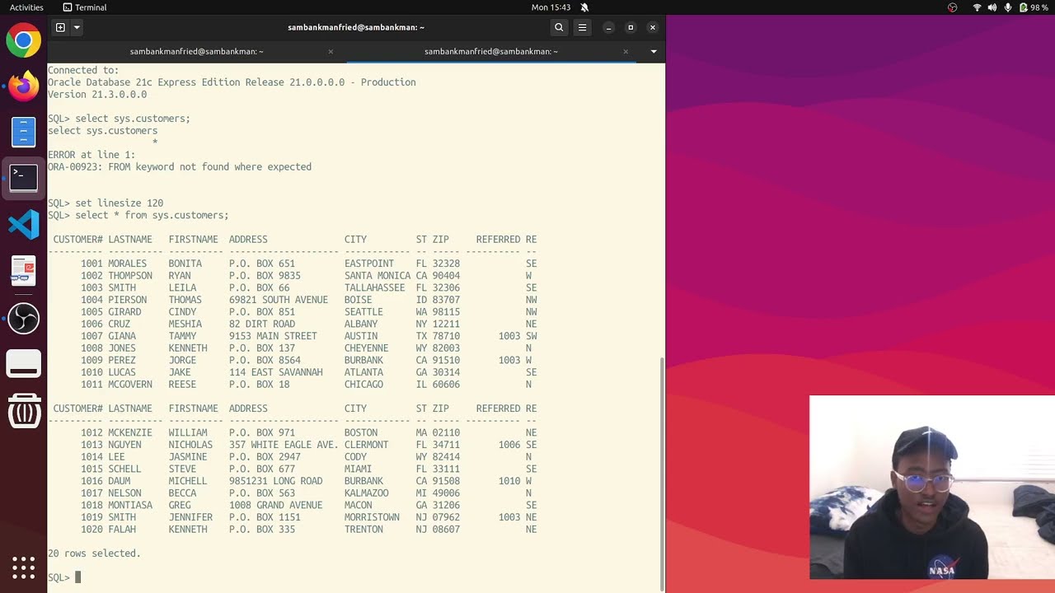The width and height of the screenshot is (1055, 593).
Task: Open the Activities overview
Action: click(x=26, y=7)
